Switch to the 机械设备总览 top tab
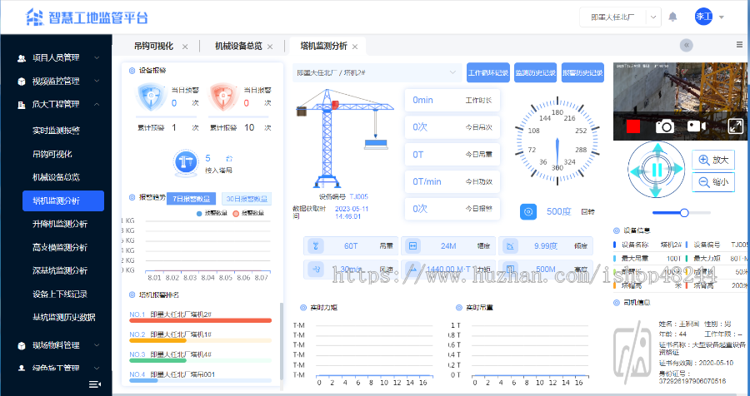The width and height of the screenshot is (750, 396). (x=238, y=46)
